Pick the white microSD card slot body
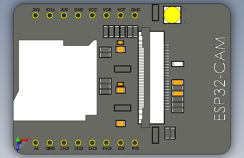The height and width of the screenshot is (158, 244). point(55,80)
